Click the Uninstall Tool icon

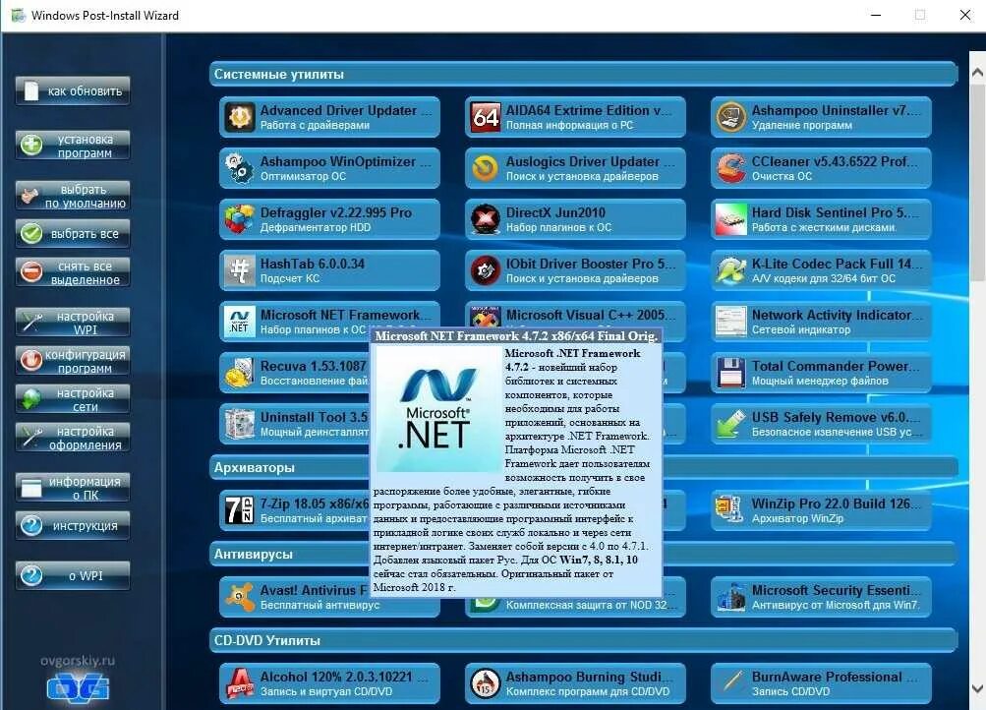pyautogui.click(x=240, y=424)
